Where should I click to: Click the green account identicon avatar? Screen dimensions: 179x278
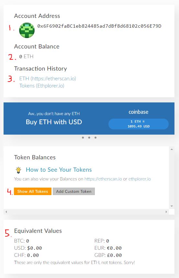coord(27,30)
